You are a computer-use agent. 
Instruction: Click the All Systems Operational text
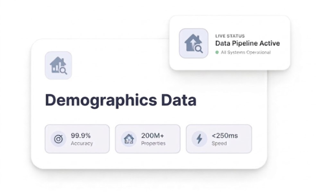pyautogui.click(x=246, y=52)
